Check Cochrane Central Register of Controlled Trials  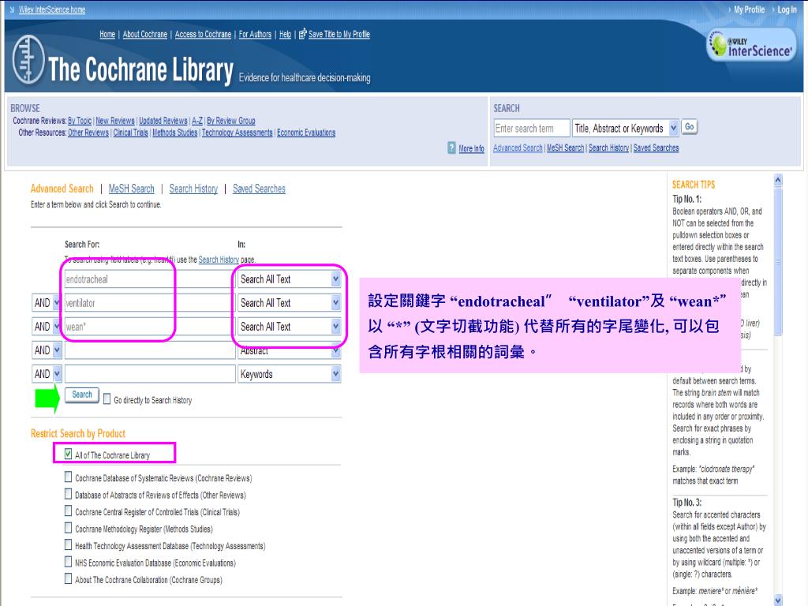pyautogui.click(x=68, y=511)
